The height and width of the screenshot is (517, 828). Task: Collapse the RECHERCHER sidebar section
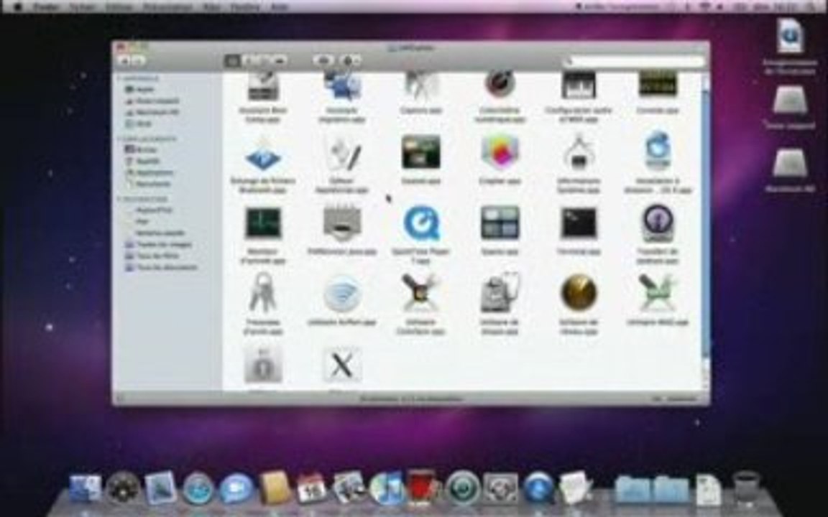tap(120, 199)
